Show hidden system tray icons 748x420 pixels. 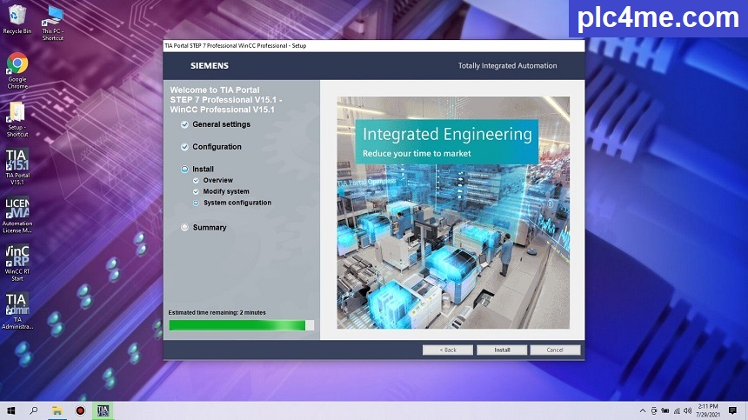(642, 410)
